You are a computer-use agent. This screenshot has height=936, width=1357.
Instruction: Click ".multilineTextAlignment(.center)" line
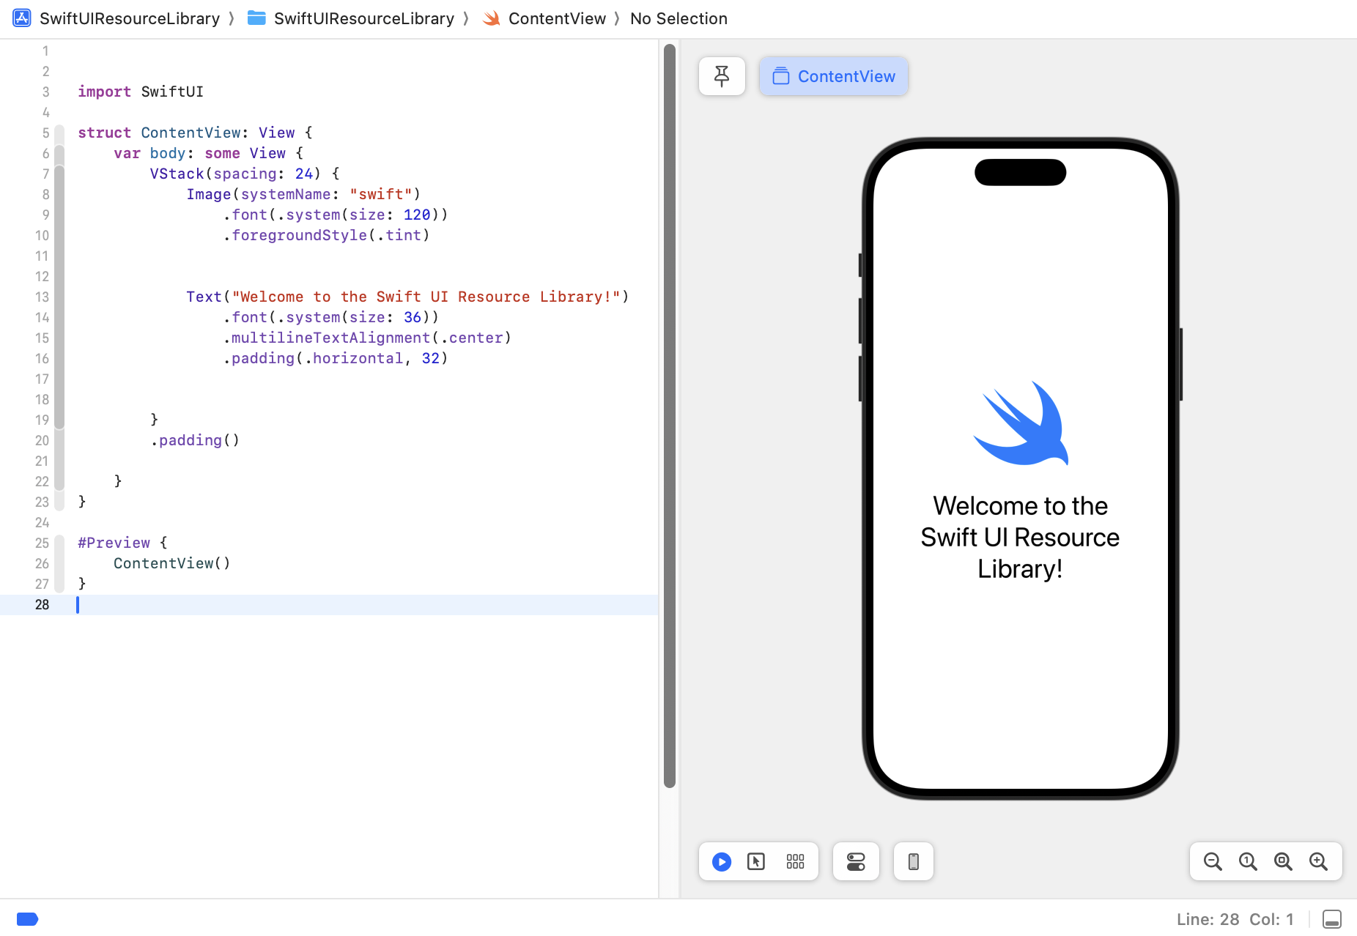367,338
